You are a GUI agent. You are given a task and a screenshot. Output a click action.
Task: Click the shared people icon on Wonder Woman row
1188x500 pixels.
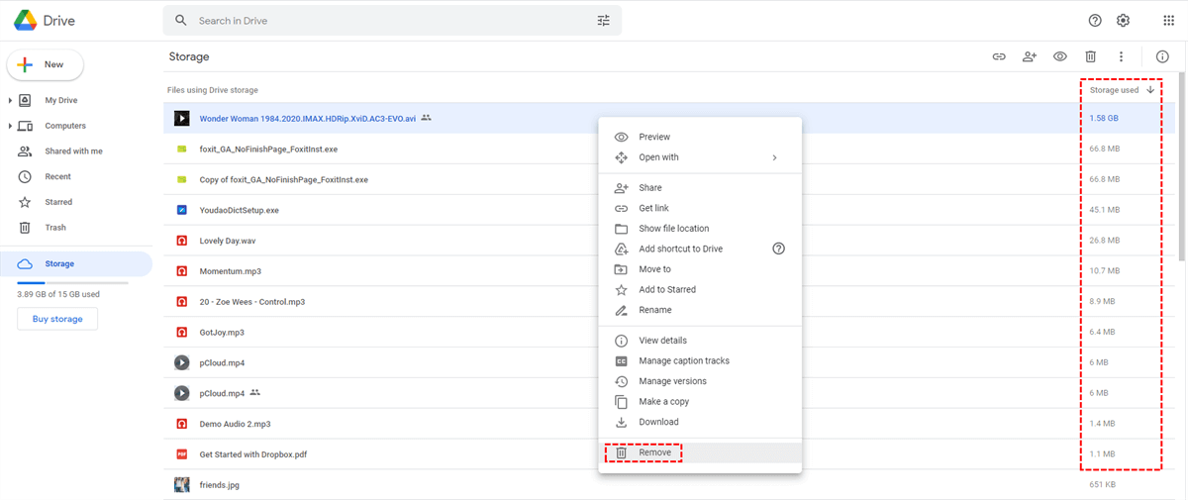(x=427, y=118)
